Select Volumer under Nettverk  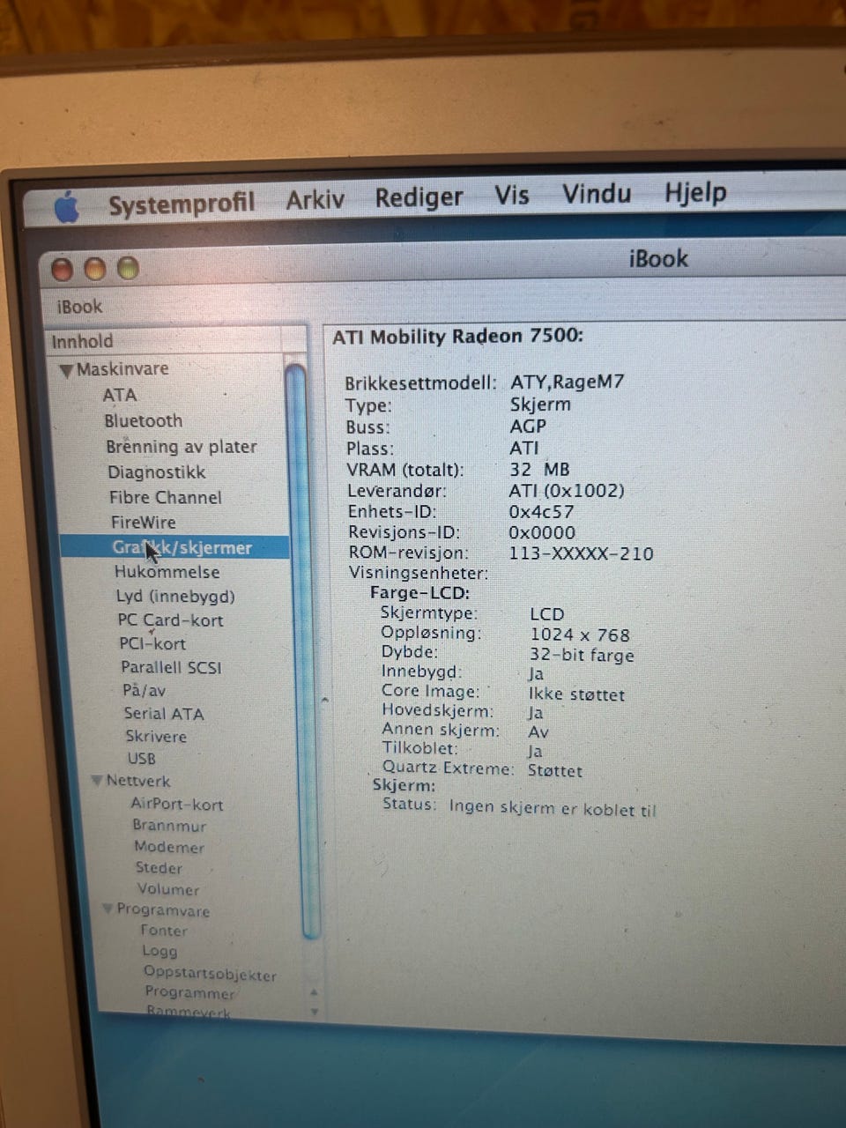167,889
